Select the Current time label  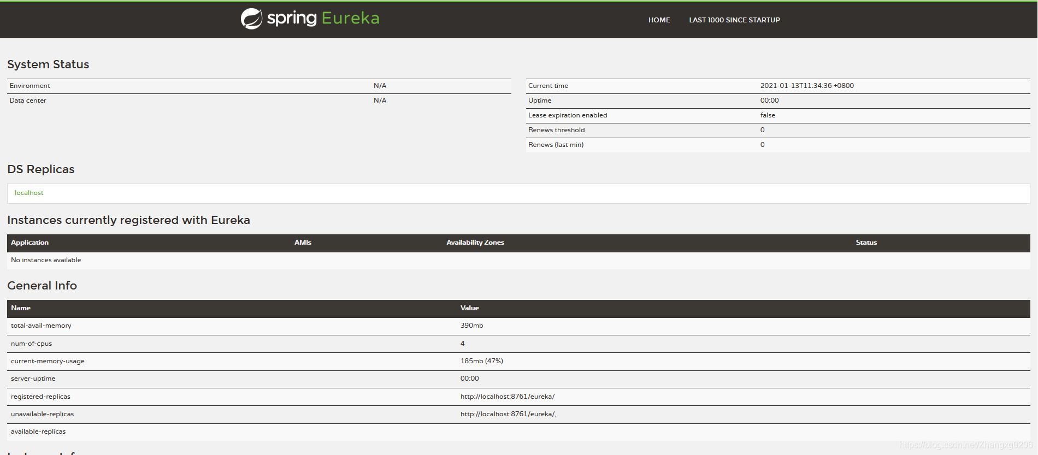tap(548, 86)
